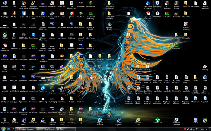Select the LastReplay file icon

coord(129,14)
